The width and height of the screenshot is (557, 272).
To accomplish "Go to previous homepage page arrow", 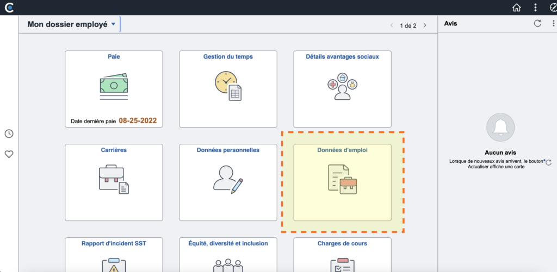I will click(392, 26).
